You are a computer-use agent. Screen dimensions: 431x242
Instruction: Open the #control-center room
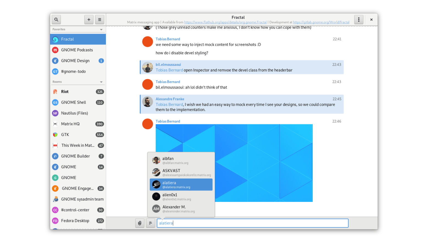pos(78,210)
